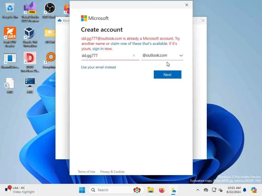Click the Next button
Image resolution: width=262 pixels, height=196 pixels.
click(167, 75)
